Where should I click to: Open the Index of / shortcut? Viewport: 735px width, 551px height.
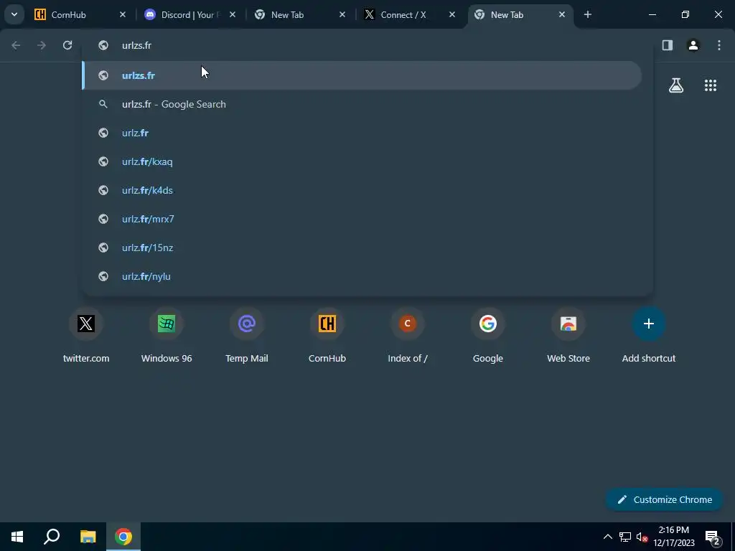point(408,336)
